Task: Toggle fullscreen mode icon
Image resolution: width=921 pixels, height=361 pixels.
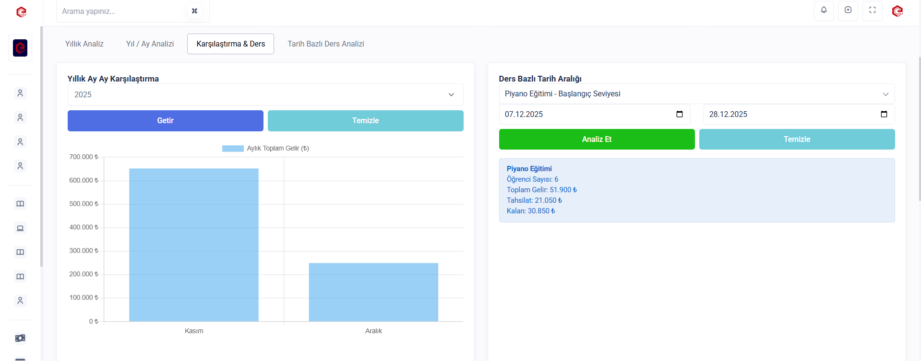Action: (872, 10)
